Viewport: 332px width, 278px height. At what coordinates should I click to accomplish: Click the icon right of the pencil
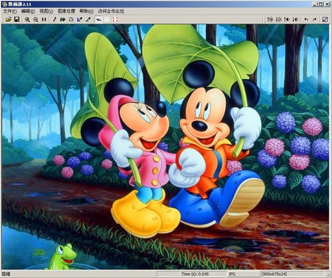[63, 19]
